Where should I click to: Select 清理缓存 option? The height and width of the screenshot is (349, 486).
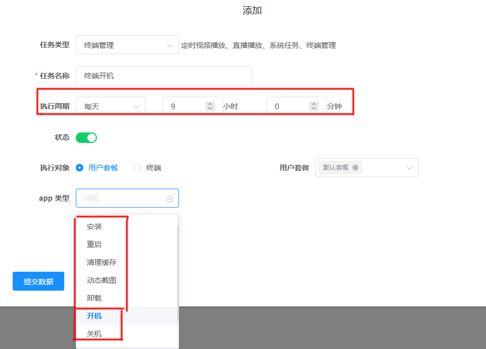[102, 262]
